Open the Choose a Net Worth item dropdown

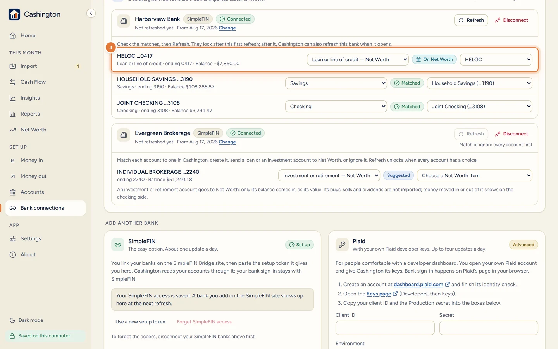pyautogui.click(x=475, y=176)
